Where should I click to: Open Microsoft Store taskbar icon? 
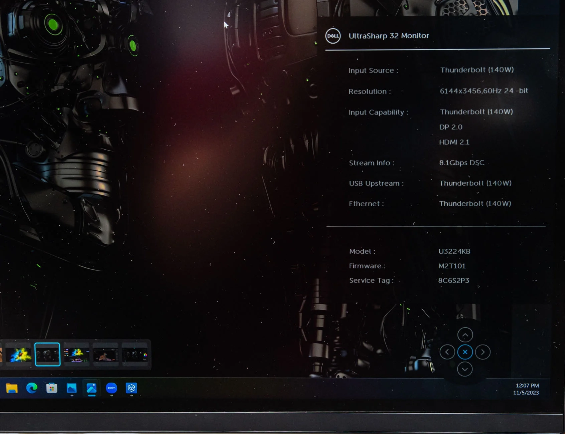[x=51, y=388]
